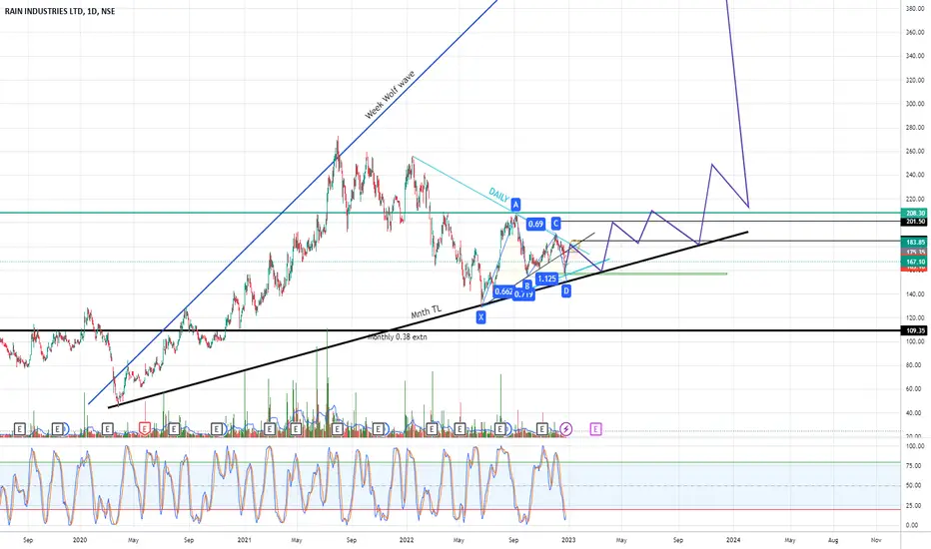The width and height of the screenshot is (931, 549).
Task: Select the blue Week Wolf wave trendline
Action: pos(292,202)
